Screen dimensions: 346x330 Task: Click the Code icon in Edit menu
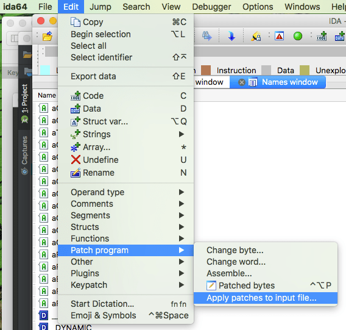coord(76,96)
